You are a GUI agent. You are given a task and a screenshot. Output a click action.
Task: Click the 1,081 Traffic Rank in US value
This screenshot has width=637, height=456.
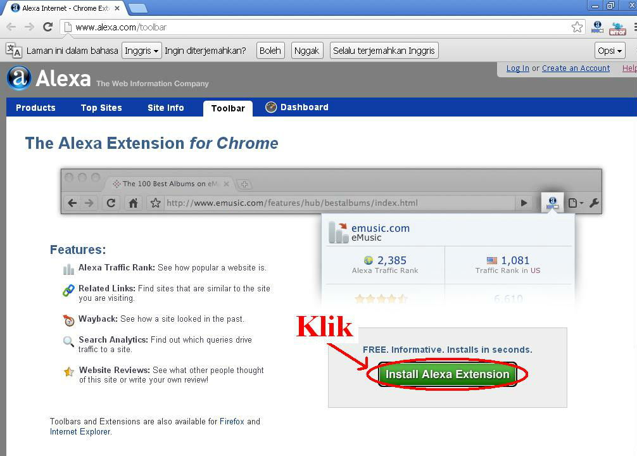pyautogui.click(x=515, y=260)
